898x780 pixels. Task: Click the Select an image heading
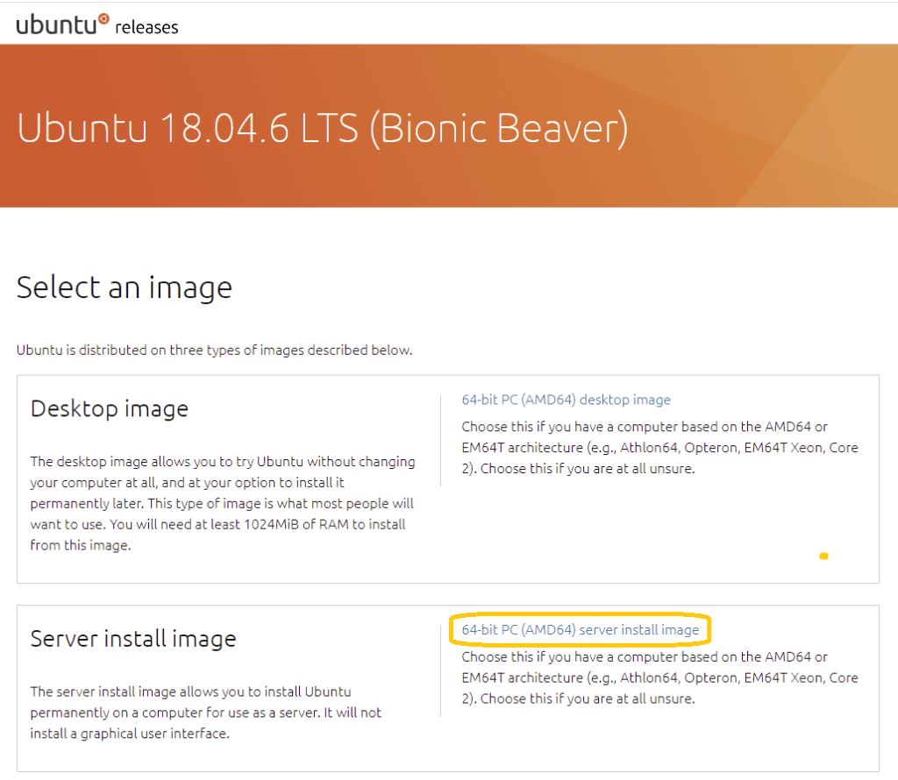pyautogui.click(x=125, y=287)
